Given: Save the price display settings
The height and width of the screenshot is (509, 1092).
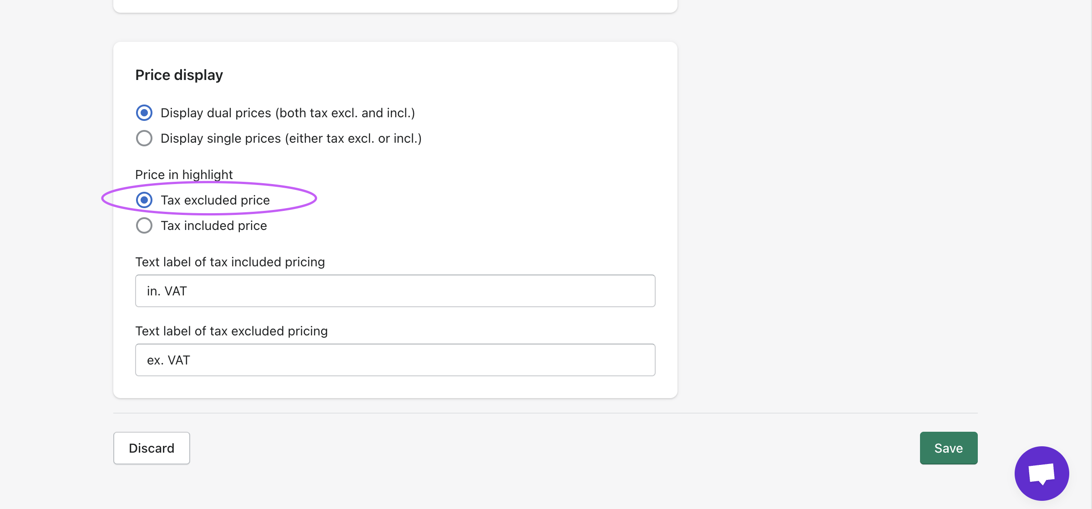Looking at the screenshot, I should [948, 448].
